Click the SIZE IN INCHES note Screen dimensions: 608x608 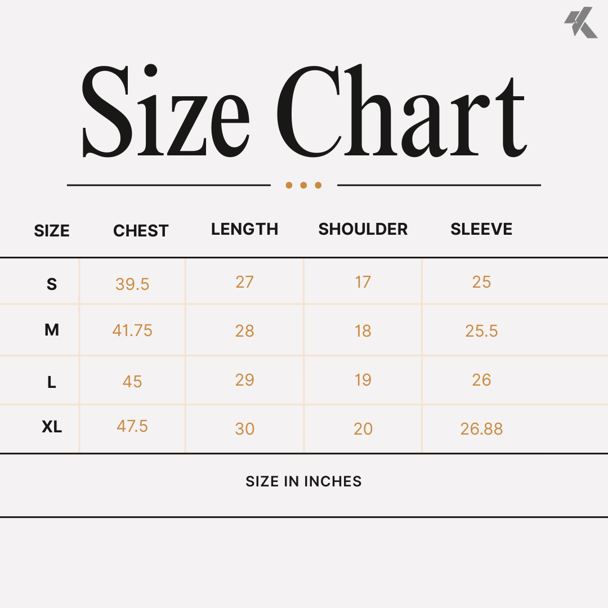pos(303,481)
